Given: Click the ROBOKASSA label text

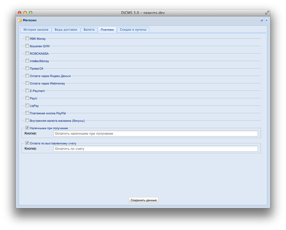Looking at the screenshot, I should coord(39,54).
